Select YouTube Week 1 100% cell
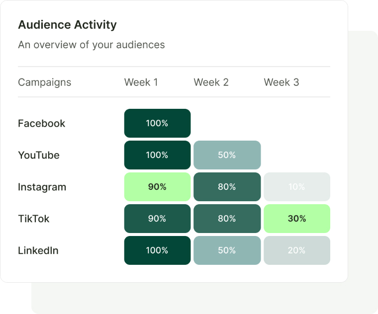The height and width of the screenshot is (314, 378). click(157, 155)
